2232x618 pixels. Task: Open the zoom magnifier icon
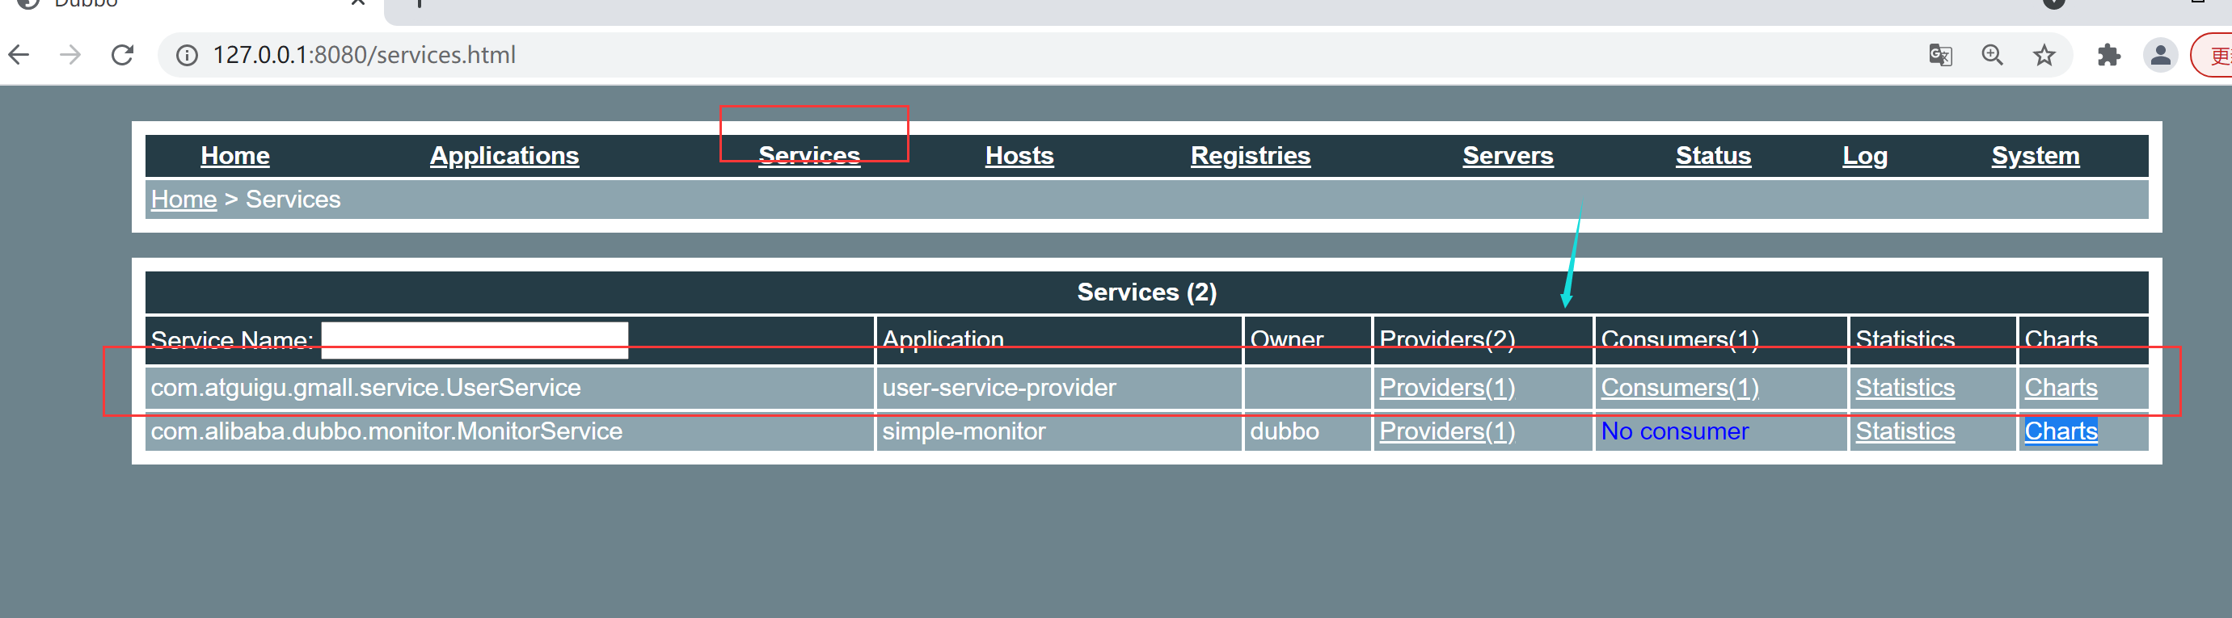[1992, 56]
